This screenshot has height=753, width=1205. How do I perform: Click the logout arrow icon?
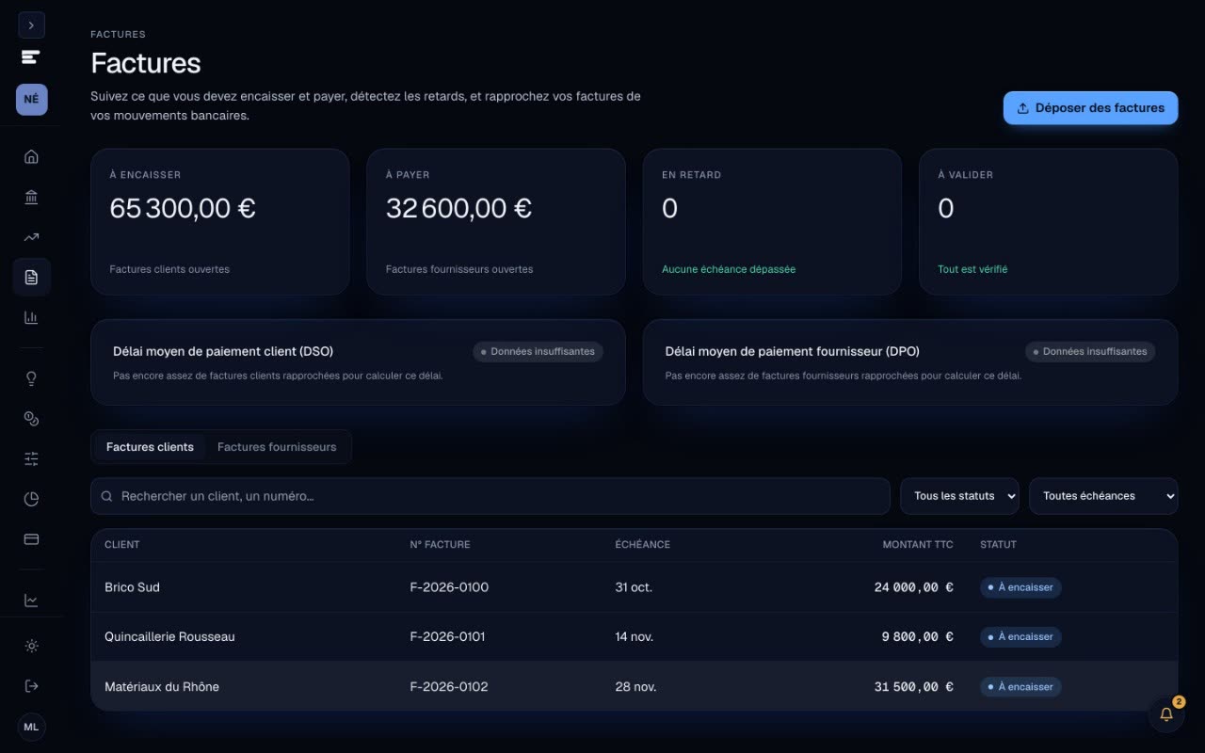31,686
